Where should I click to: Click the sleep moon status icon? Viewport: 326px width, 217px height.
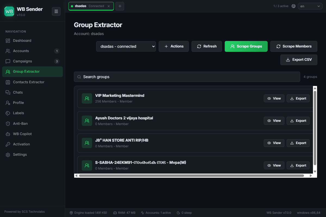[x=178, y=213]
